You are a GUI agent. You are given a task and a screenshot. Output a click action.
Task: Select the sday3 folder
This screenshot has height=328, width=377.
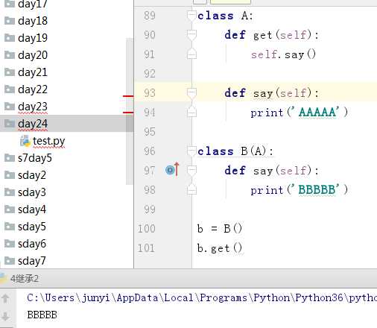click(31, 192)
